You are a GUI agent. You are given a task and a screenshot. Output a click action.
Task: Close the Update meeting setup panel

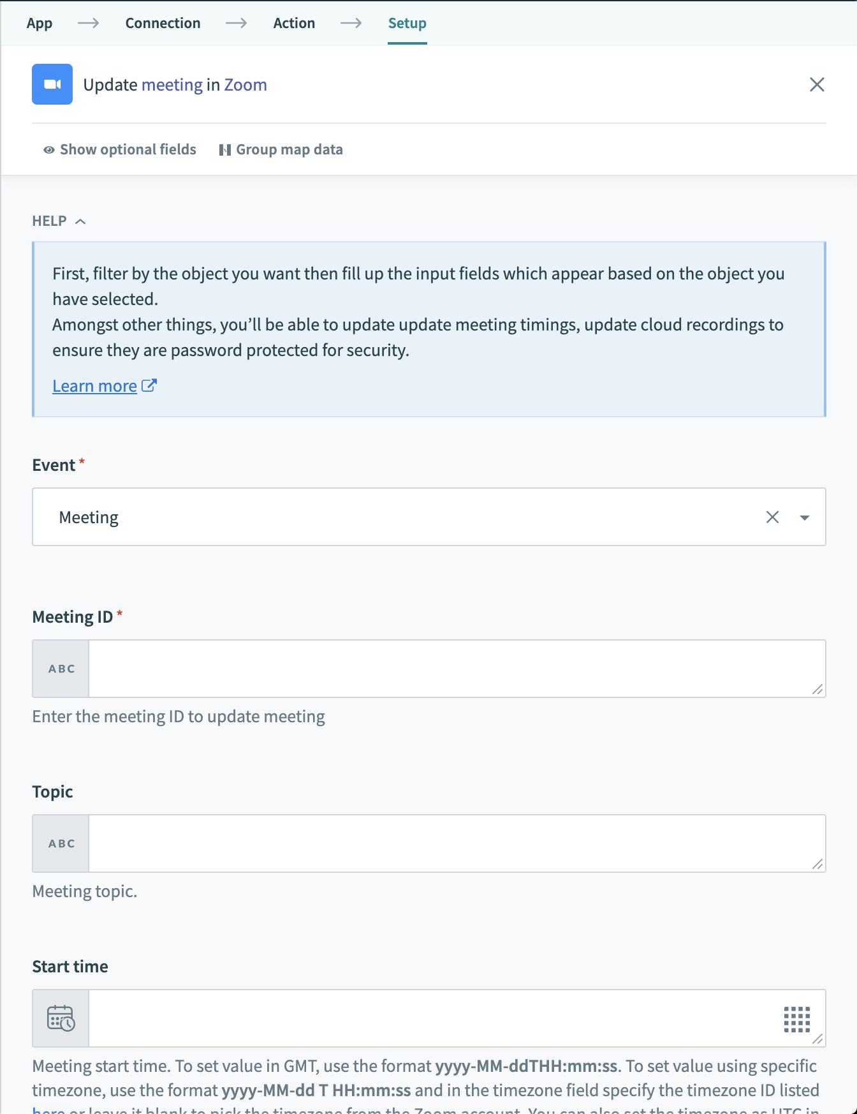pos(817,84)
